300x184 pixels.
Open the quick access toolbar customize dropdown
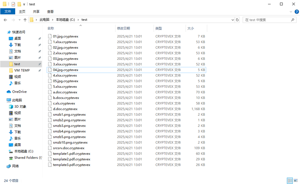24,4
